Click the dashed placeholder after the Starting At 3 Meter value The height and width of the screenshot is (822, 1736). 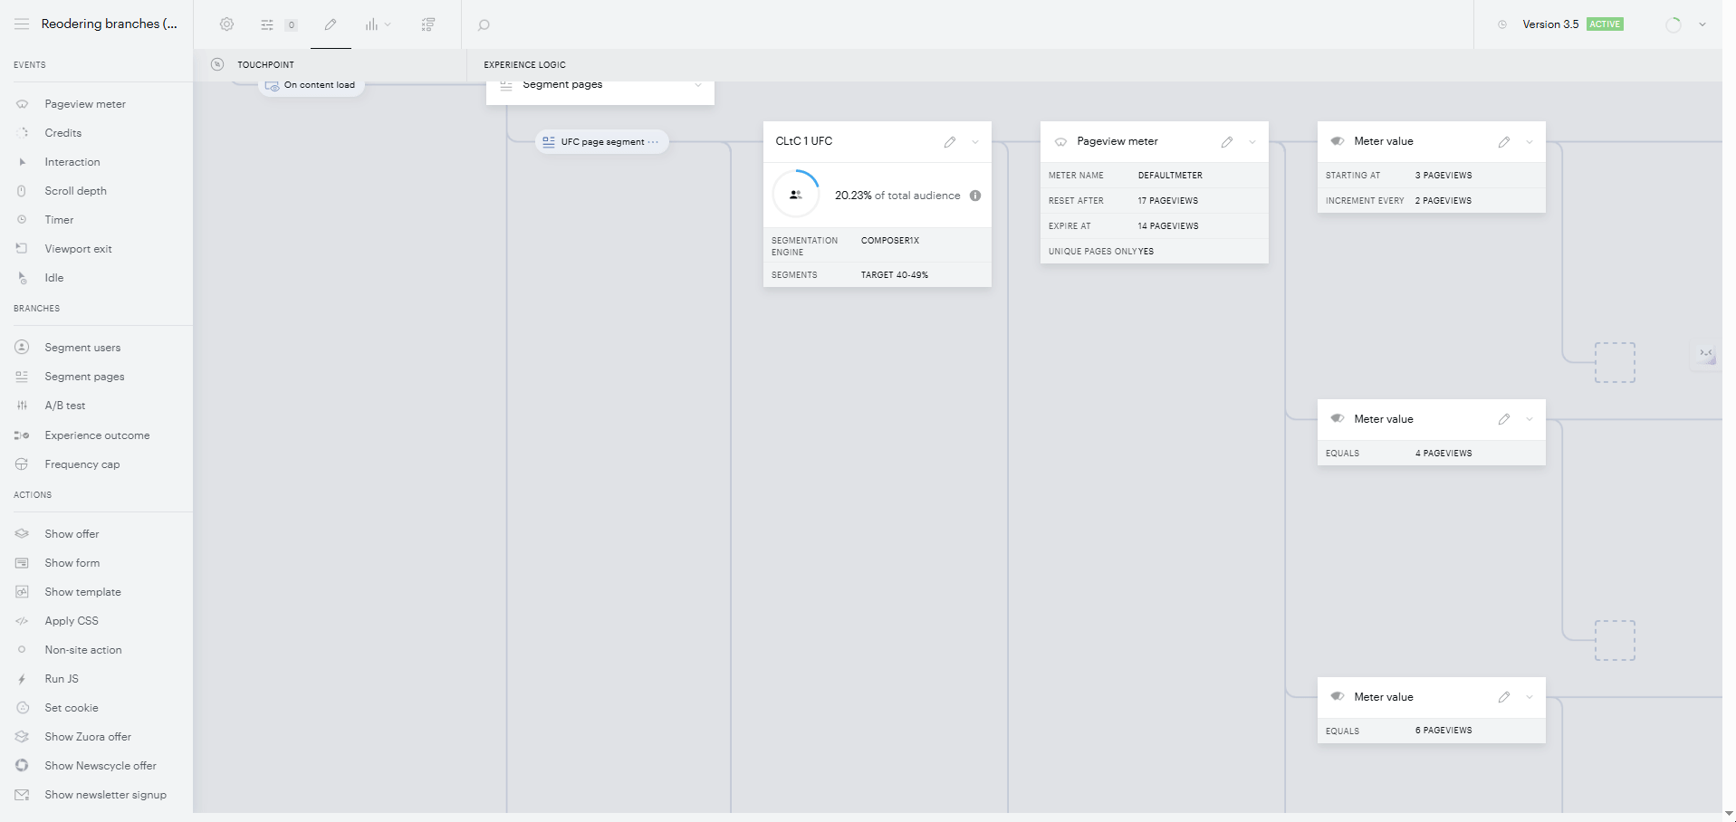click(x=1615, y=363)
